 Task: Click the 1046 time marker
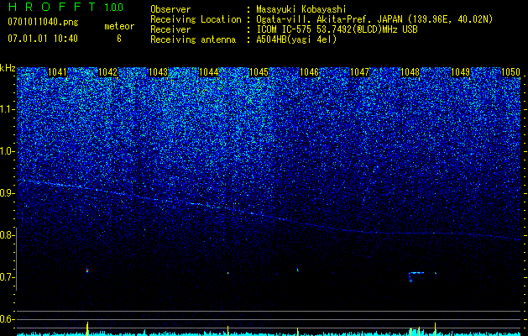(309, 72)
